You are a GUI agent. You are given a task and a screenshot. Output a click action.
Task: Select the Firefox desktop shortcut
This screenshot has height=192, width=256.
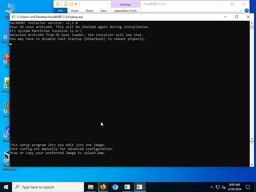[7, 60]
